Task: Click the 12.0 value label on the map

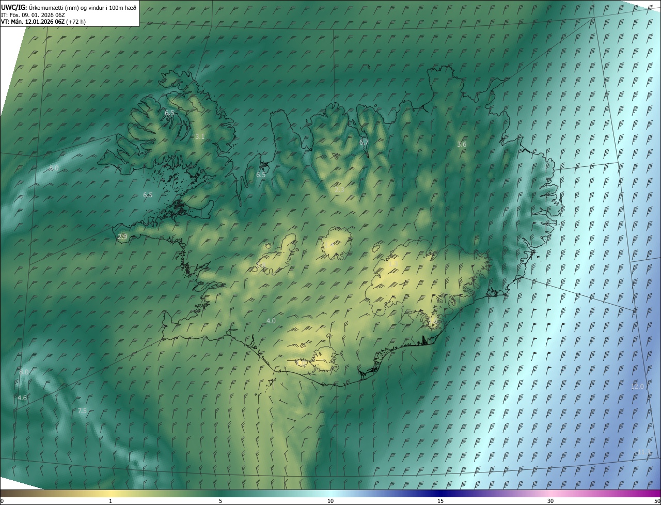Action: (638, 386)
